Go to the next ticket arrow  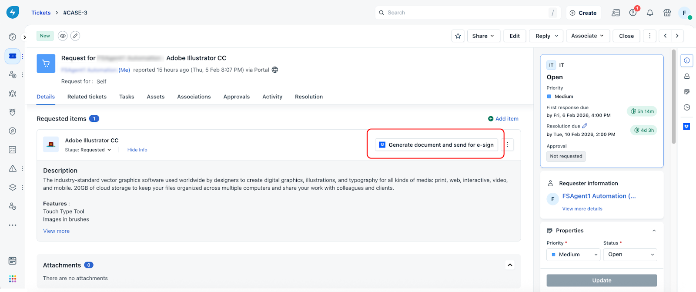coord(677,36)
